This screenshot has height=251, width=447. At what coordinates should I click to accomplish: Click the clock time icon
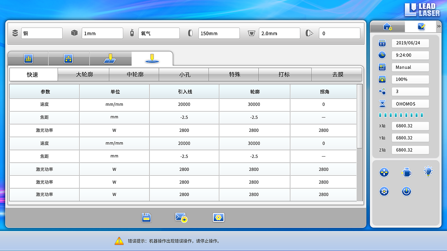[382, 55]
